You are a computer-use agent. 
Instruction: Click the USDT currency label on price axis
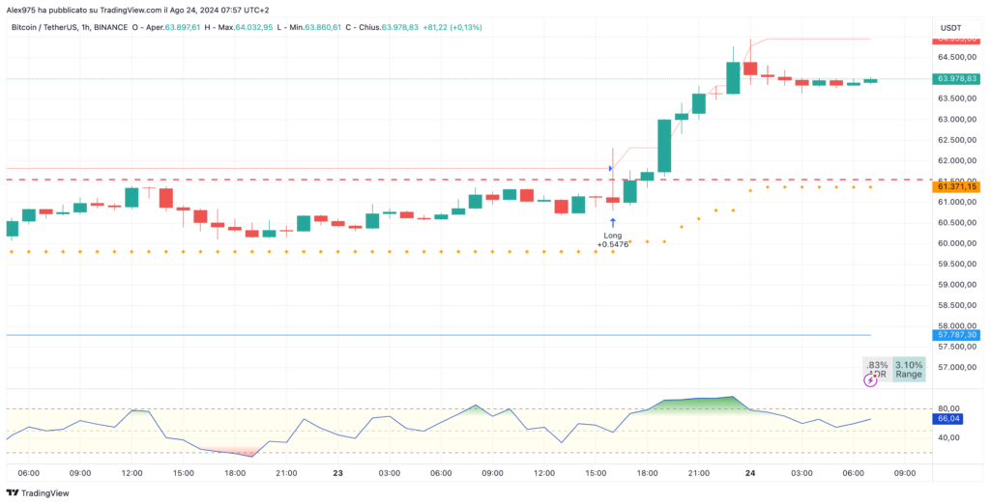(950, 27)
